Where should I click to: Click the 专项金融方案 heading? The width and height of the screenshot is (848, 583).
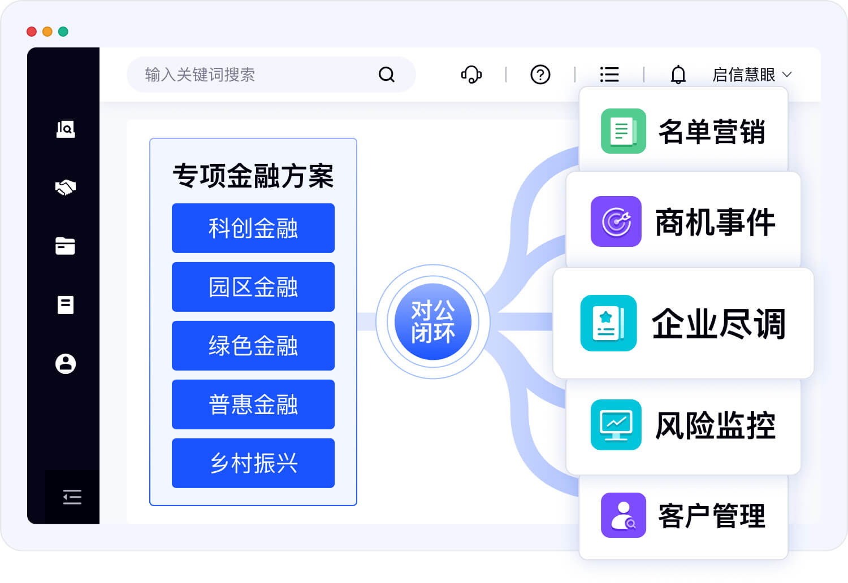coord(253,176)
